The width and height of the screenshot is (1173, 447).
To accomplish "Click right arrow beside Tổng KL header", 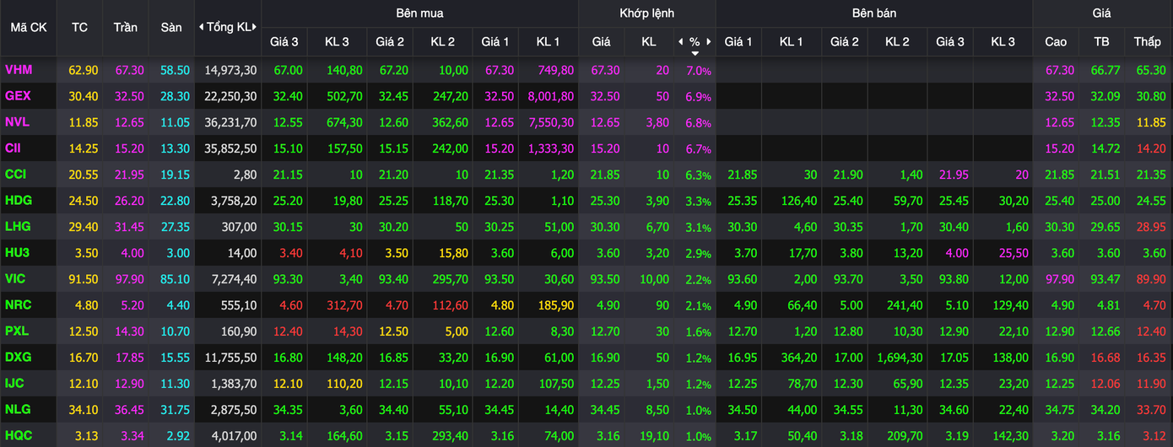I will (x=256, y=27).
